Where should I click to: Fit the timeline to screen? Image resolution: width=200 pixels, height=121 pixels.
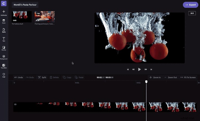click(x=188, y=77)
